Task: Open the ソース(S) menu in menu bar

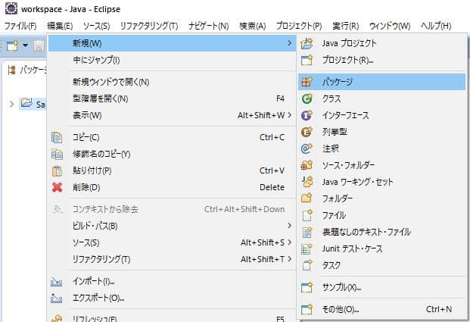Action: pyautogui.click(x=97, y=26)
